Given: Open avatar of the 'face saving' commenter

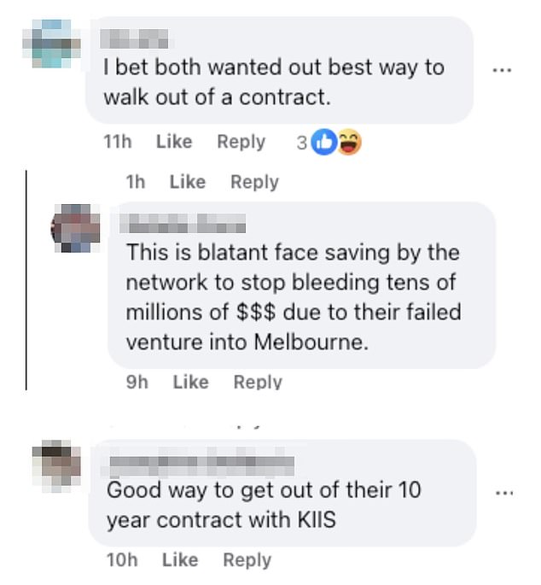Looking at the screenshot, I should [x=76, y=228].
